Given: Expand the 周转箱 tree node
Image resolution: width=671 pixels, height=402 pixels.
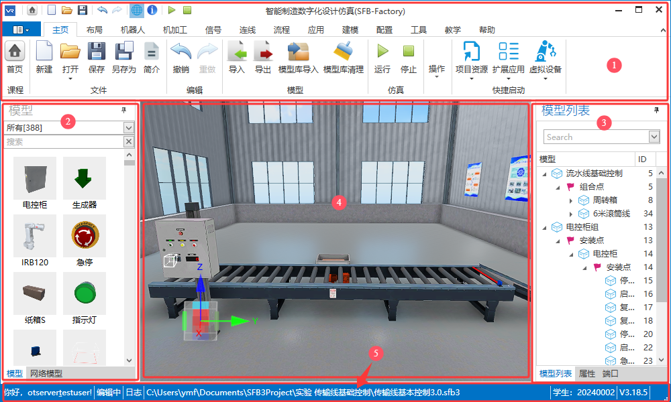Looking at the screenshot, I should coord(571,200).
